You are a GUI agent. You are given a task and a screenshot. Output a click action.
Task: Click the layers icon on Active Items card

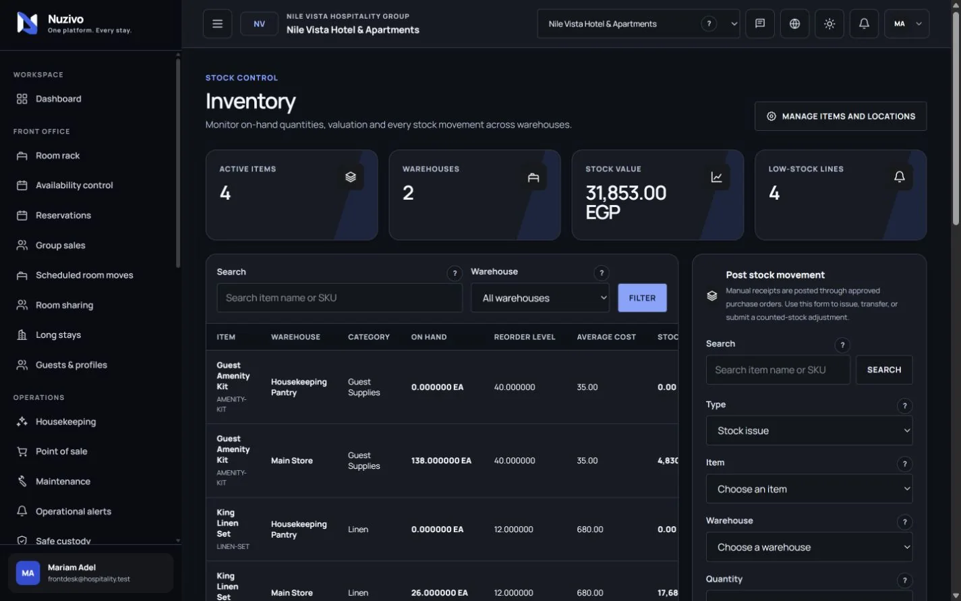[x=351, y=177]
